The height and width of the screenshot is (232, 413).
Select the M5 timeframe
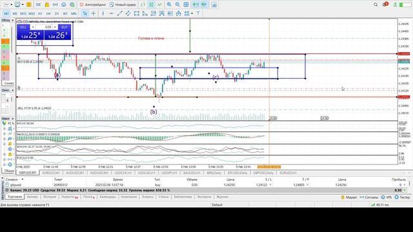[15, 14]
